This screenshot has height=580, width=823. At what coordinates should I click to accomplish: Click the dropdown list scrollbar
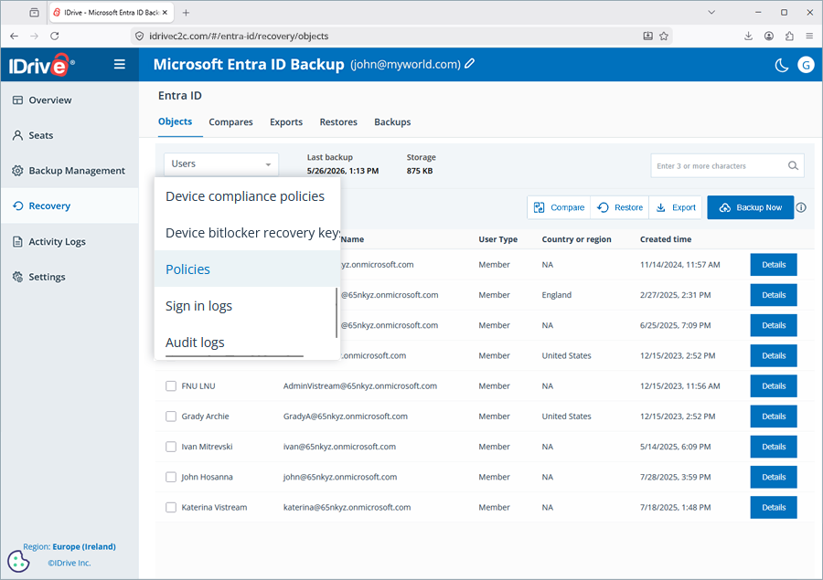click(337, 312)
